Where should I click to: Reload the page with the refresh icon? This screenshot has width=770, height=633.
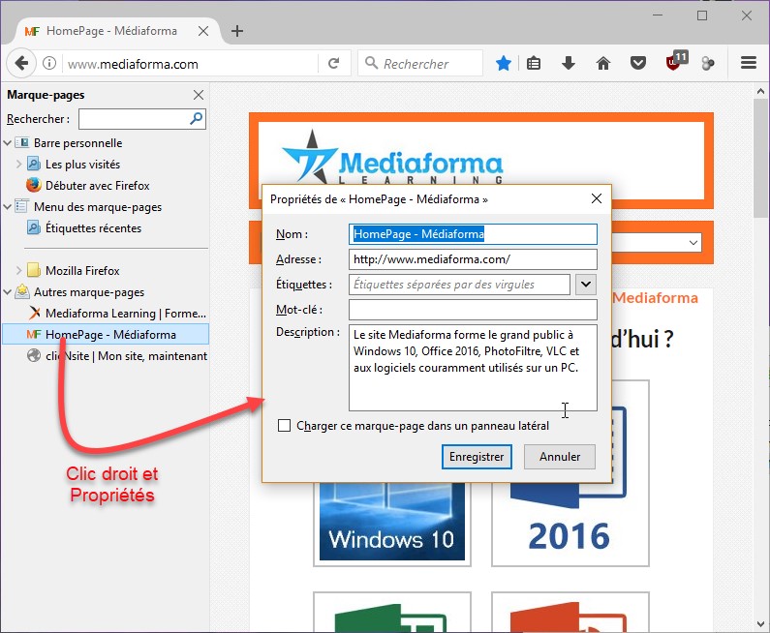coord(334,63)
